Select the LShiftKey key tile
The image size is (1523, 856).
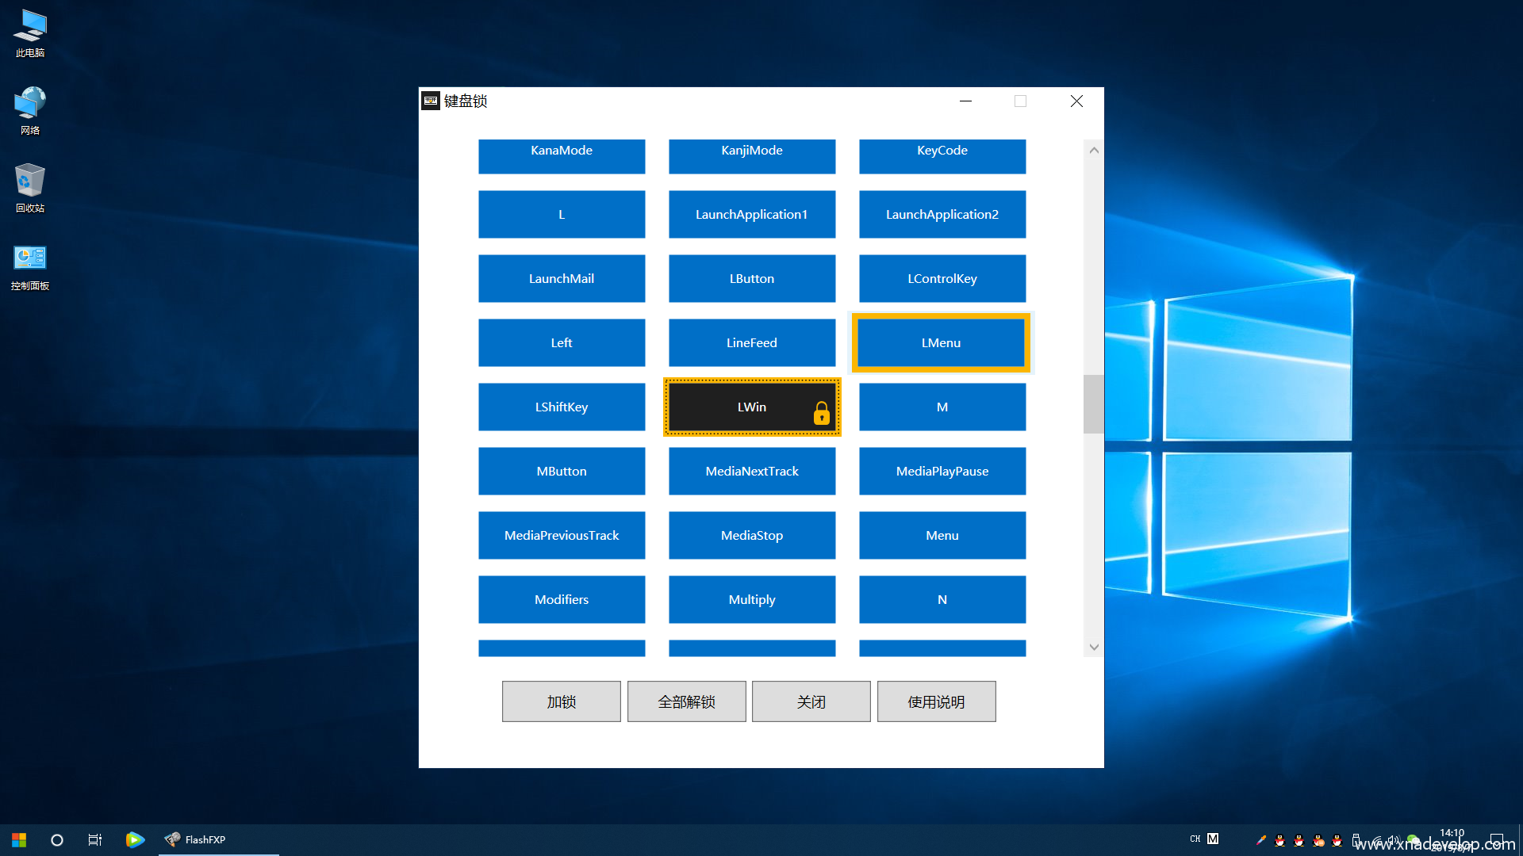[562, 407]
